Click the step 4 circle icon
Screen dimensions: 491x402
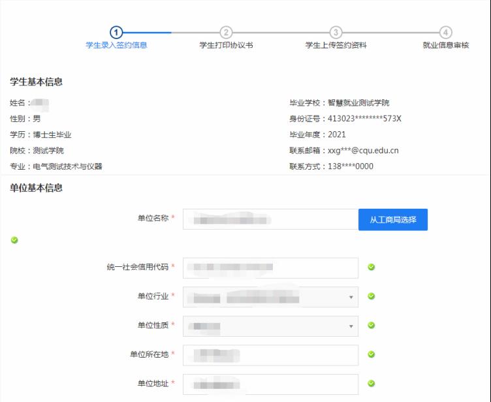[x=445, y=32]
